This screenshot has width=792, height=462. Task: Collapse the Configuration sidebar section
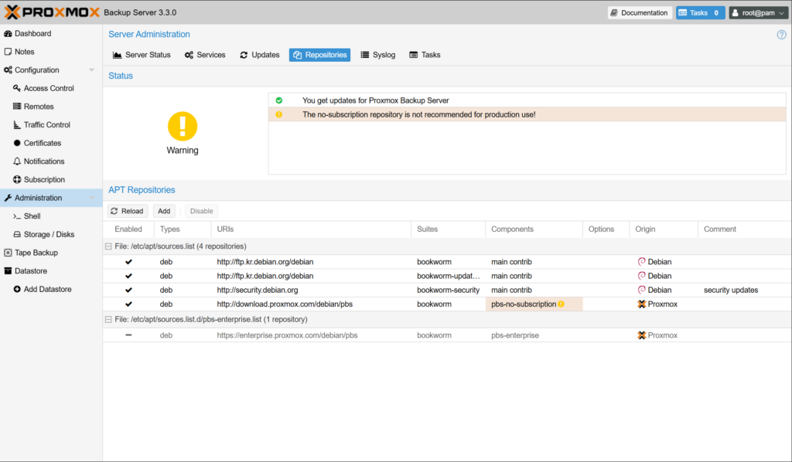(92, 70)
